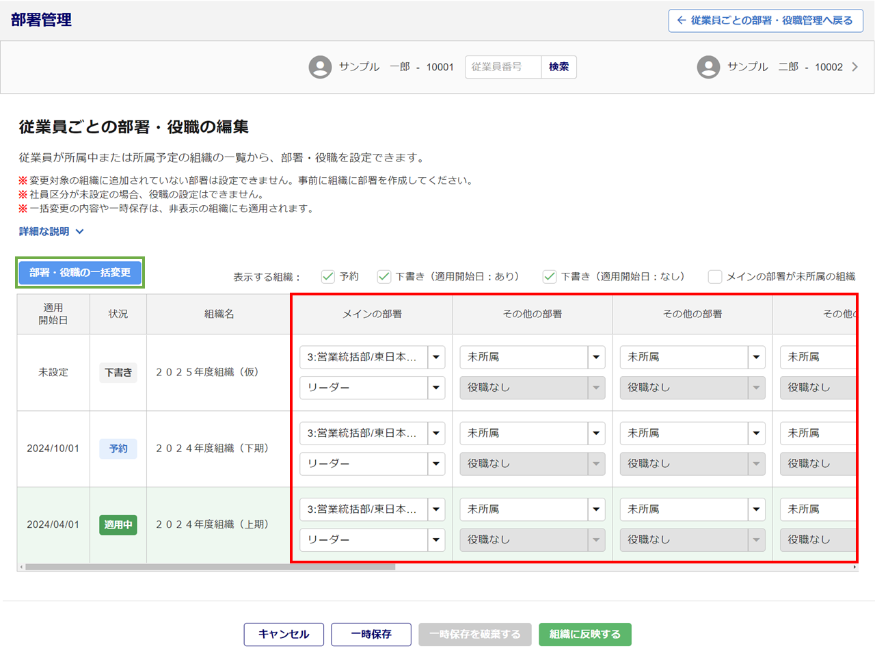The image size is (875, 653).
Task: Click the 組織名 column header
Action: [x=219, y=314]
